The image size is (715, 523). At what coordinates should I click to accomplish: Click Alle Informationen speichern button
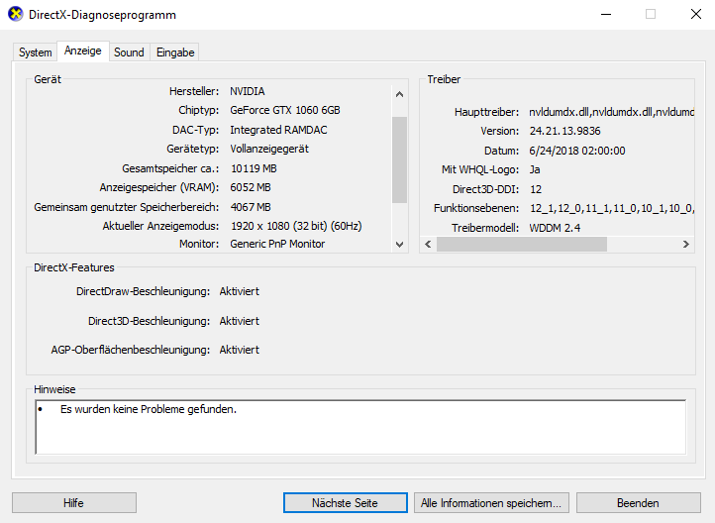(491, 502)
